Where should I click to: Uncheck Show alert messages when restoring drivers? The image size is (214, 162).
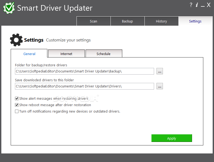coord(17,98)
